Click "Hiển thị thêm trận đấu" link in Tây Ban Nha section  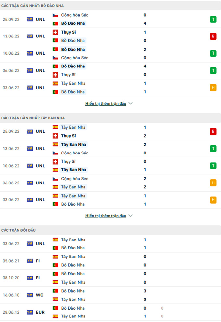(x=106, y=216)
